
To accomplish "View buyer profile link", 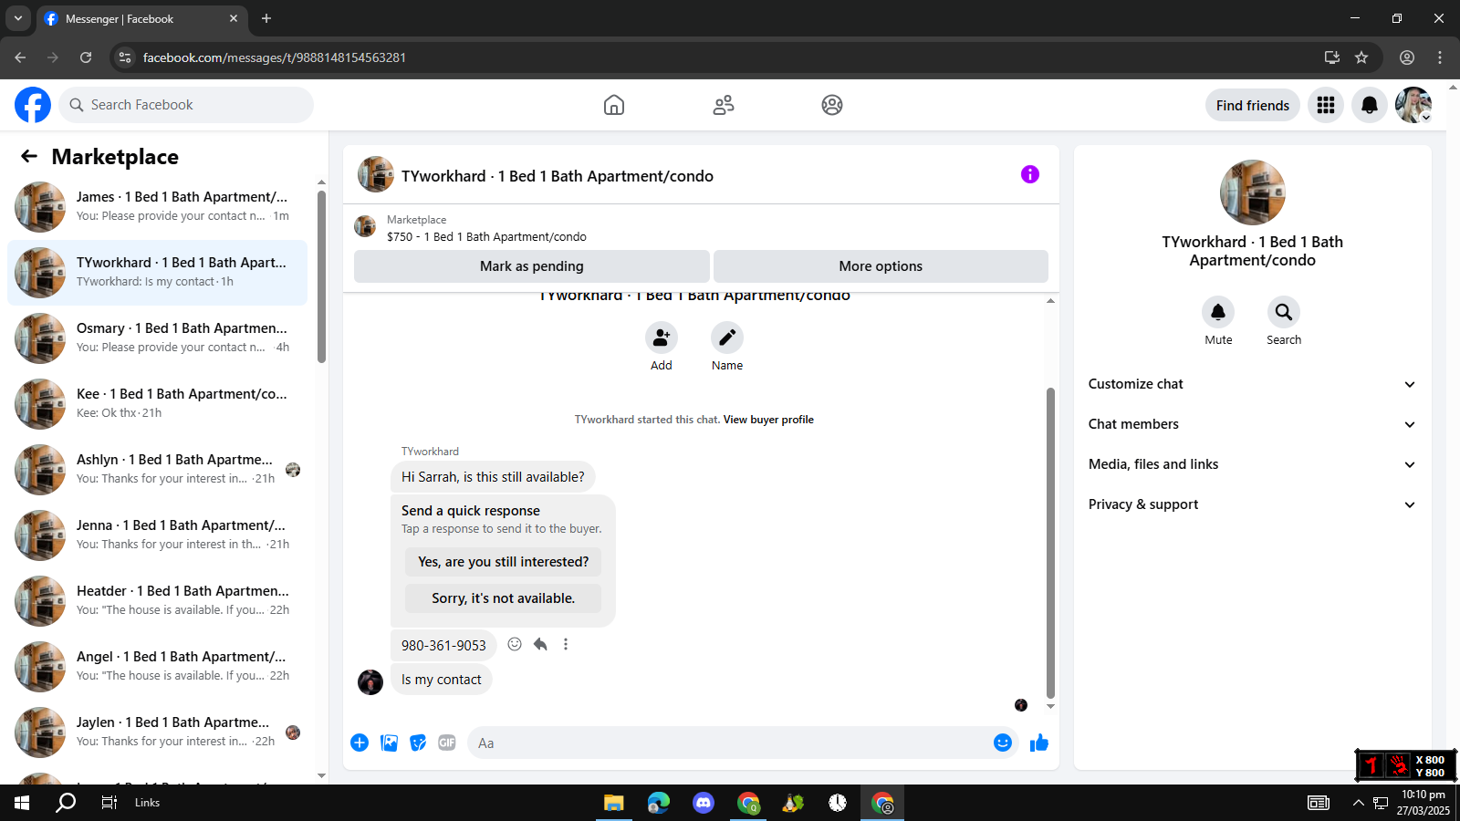I will pos(768,420).
